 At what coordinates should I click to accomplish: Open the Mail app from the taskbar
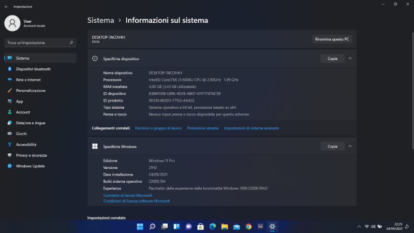(x=236, y=227)
